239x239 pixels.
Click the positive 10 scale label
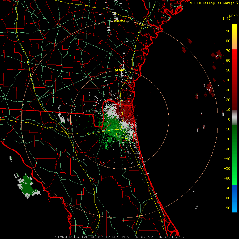(228, 110)
